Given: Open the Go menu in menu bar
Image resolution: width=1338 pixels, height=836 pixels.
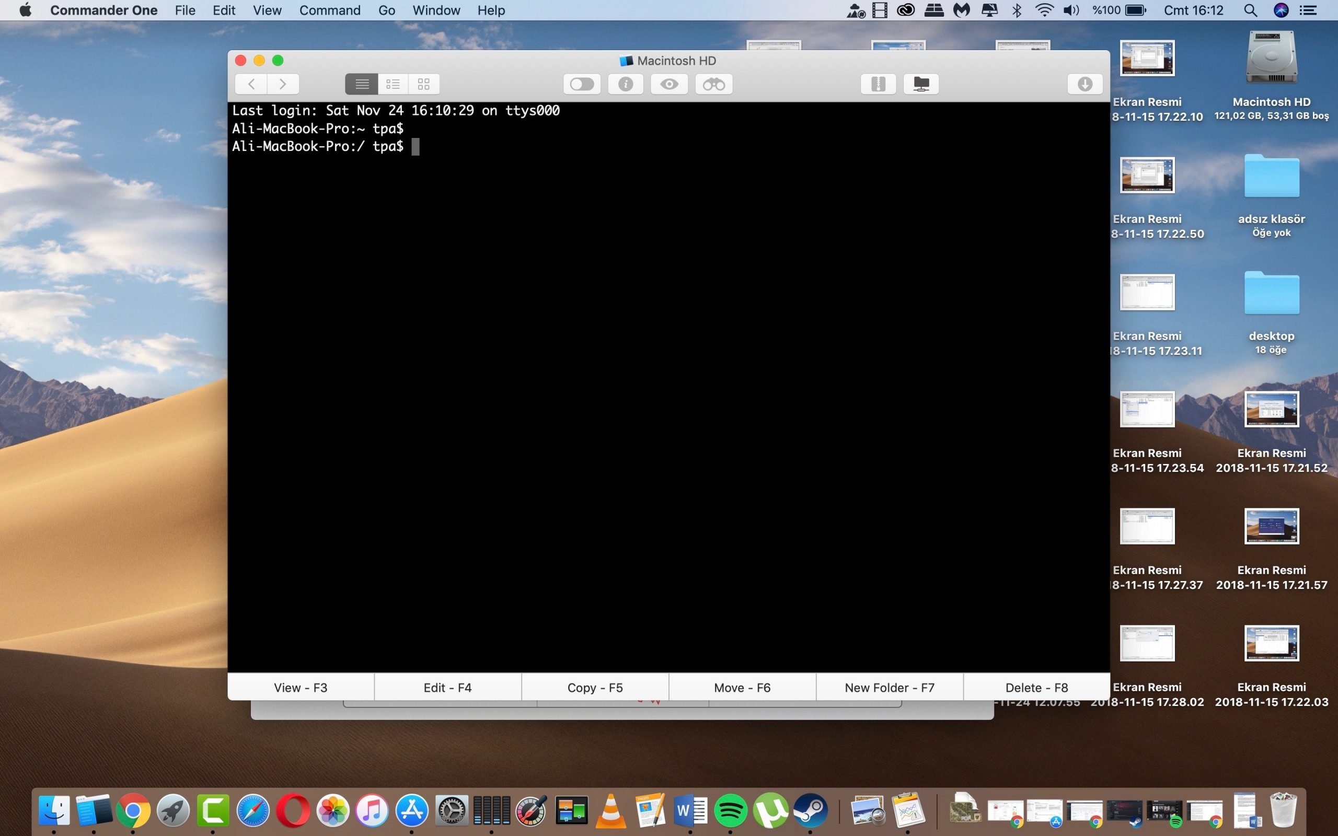Looking at the screenshot, I should point(386,10).
